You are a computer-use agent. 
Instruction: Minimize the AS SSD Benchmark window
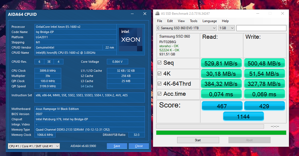coord(258,13)
